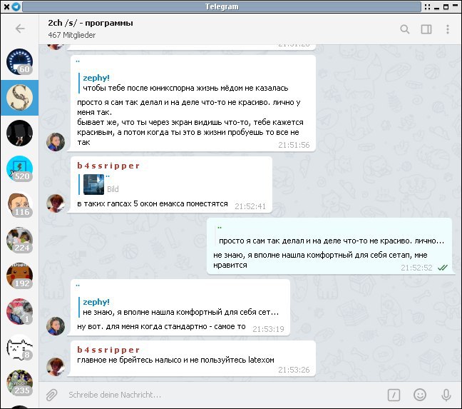Viewport: 462px width, 409px height.
Task: Open the chat with 235 unread messages
Action: point(19,383)
